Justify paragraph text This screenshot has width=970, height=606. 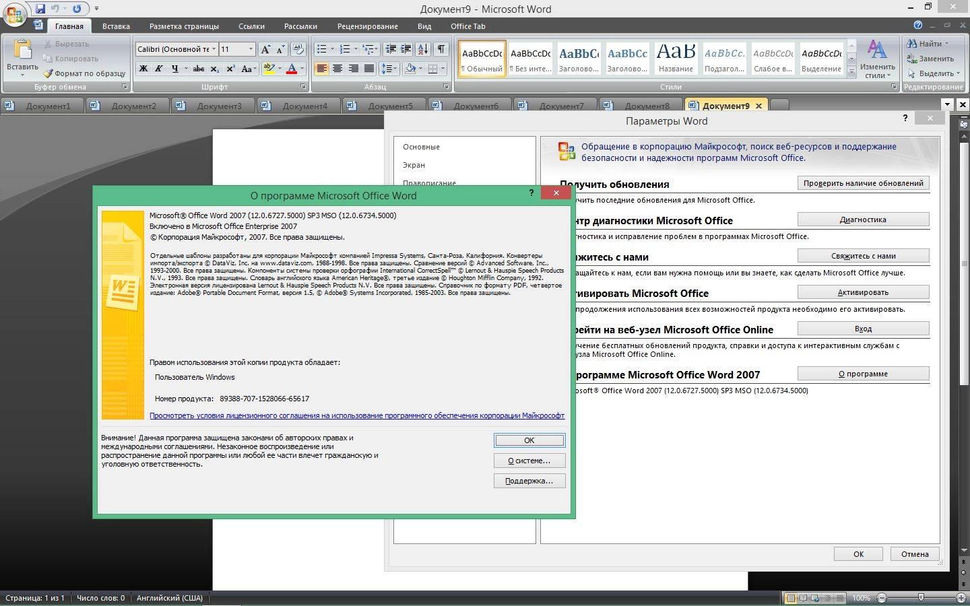click(x=369, y=69)
